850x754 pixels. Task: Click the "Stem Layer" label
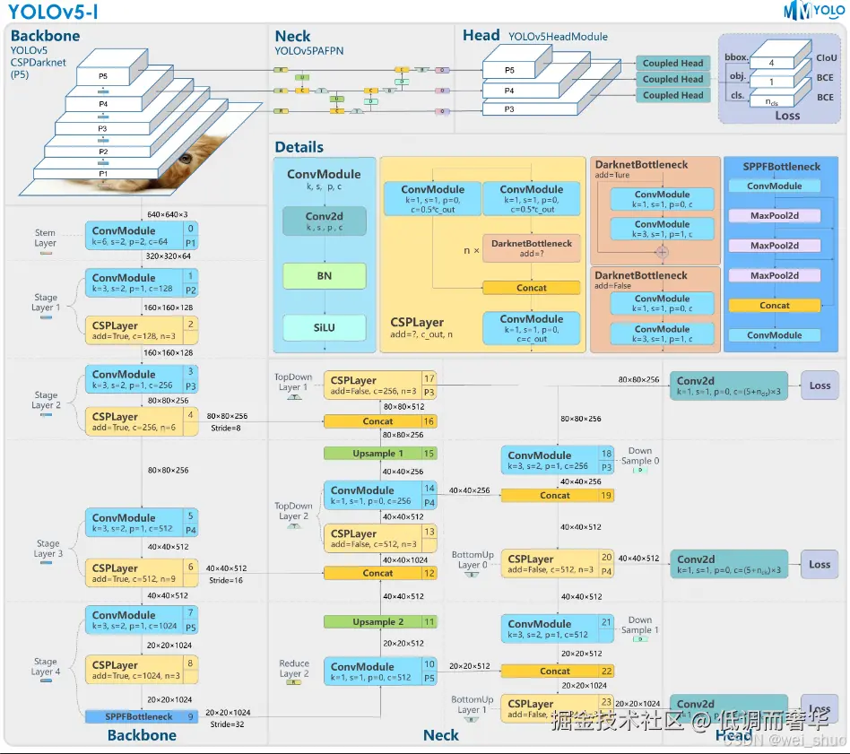click(x=45, y=238)
